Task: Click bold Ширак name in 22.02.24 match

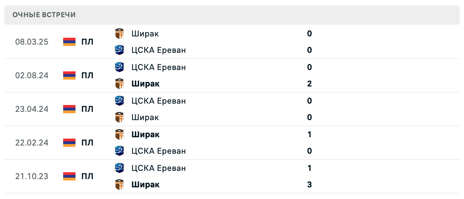Action: pyautogui.click(x=146, y=134)
